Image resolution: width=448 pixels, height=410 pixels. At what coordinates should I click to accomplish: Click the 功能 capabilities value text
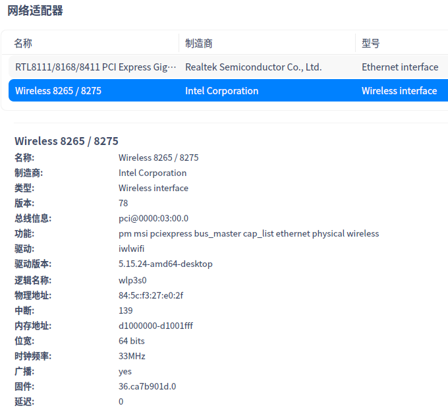pyautogui.click(x=249, y=233)
